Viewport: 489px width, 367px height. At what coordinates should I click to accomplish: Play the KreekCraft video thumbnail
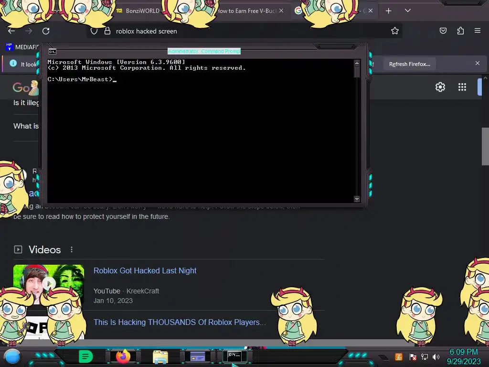click(x=49, y=283)
